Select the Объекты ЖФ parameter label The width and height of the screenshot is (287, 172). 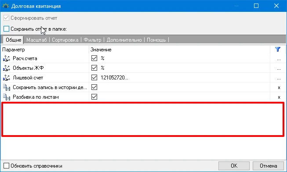tap(28, 68)
